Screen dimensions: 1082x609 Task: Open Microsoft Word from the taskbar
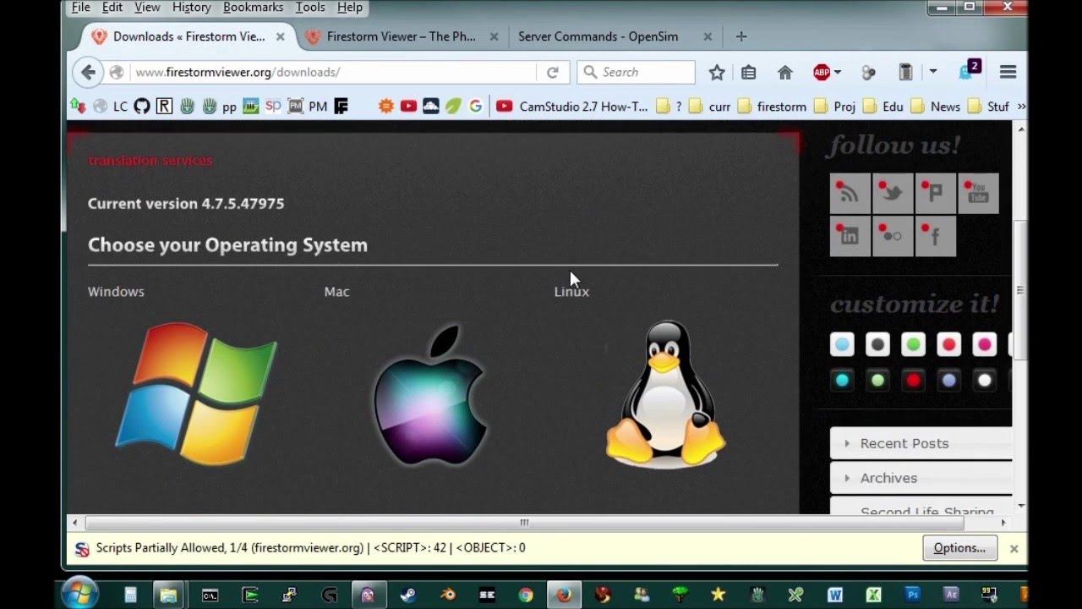[835, 595]
